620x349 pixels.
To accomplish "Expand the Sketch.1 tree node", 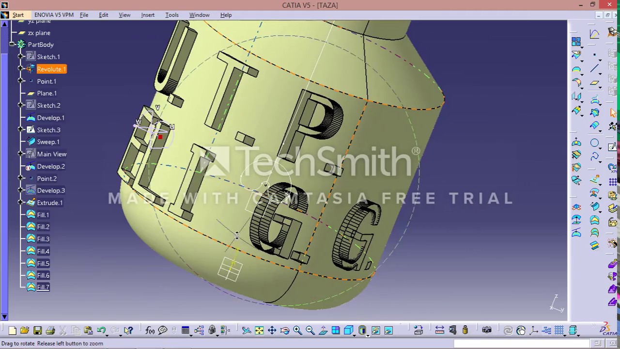I will click(20, 57).
